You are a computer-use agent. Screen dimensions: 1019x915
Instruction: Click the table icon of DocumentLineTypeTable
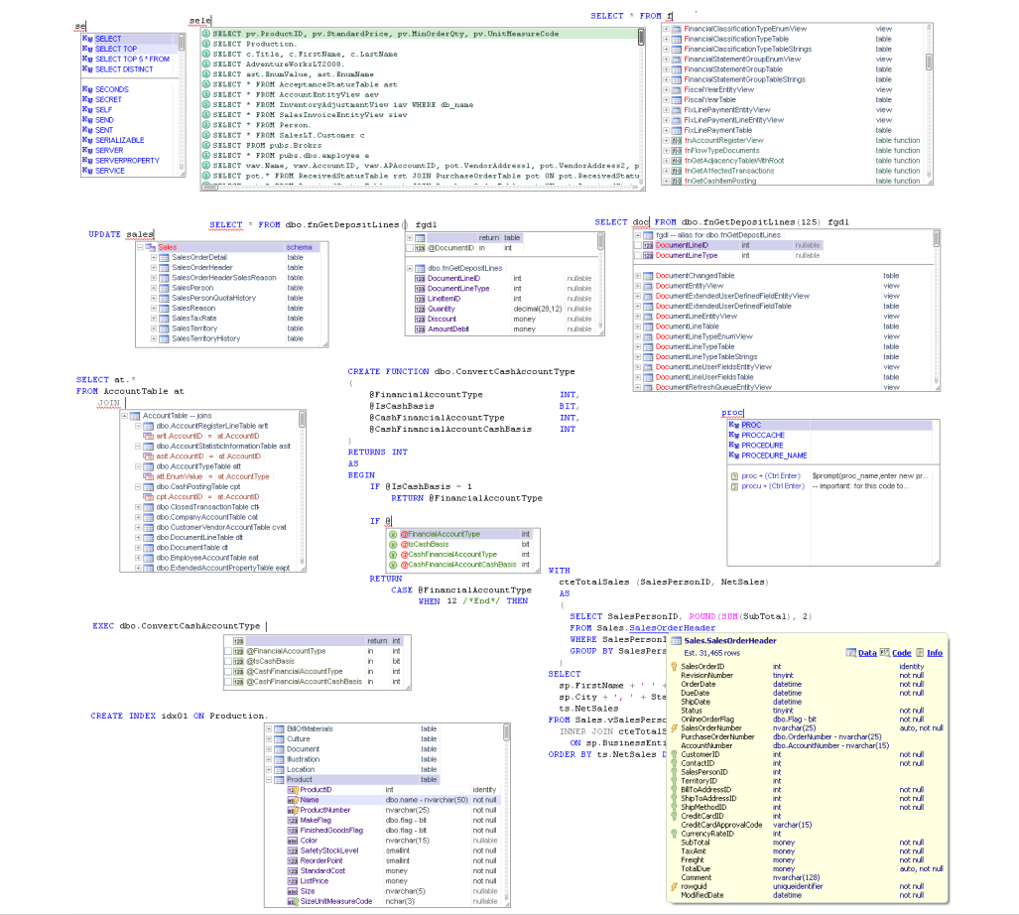pyautogui.click(x=648, y=347)
